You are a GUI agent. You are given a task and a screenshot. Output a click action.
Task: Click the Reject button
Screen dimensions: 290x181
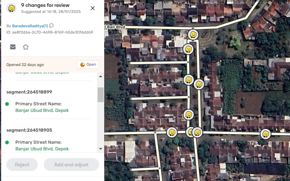(22, 165)
